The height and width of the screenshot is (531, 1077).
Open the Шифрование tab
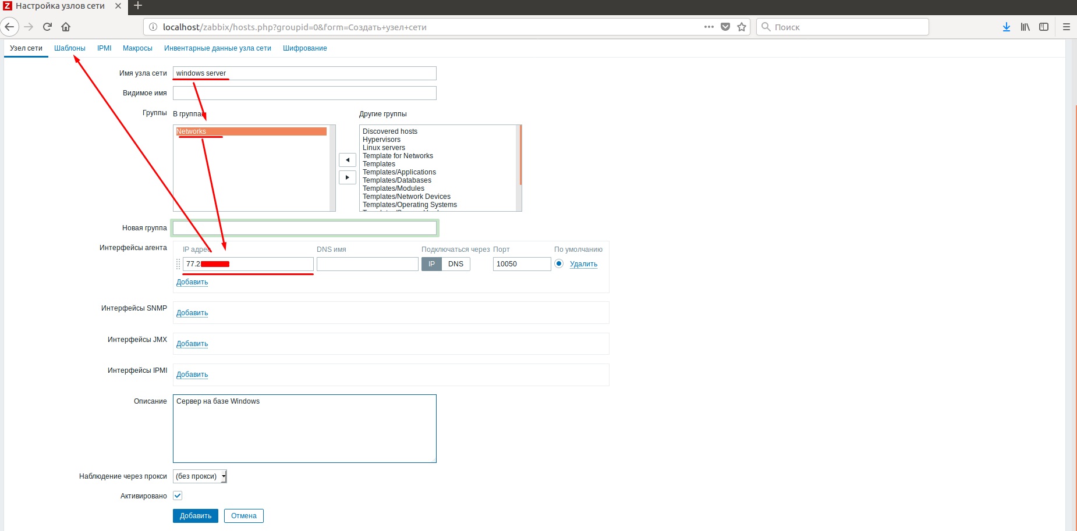coord(305,48)
